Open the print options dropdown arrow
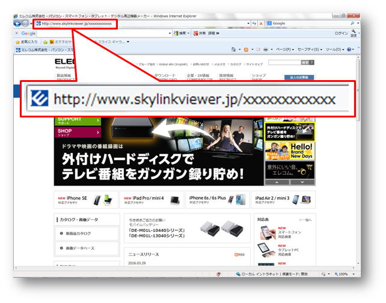This screenshot has width=386, height=303. (x=272, y=49)
